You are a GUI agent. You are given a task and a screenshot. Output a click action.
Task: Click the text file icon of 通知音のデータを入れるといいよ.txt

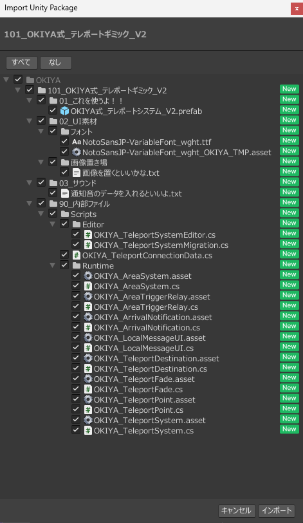[64, 193]
